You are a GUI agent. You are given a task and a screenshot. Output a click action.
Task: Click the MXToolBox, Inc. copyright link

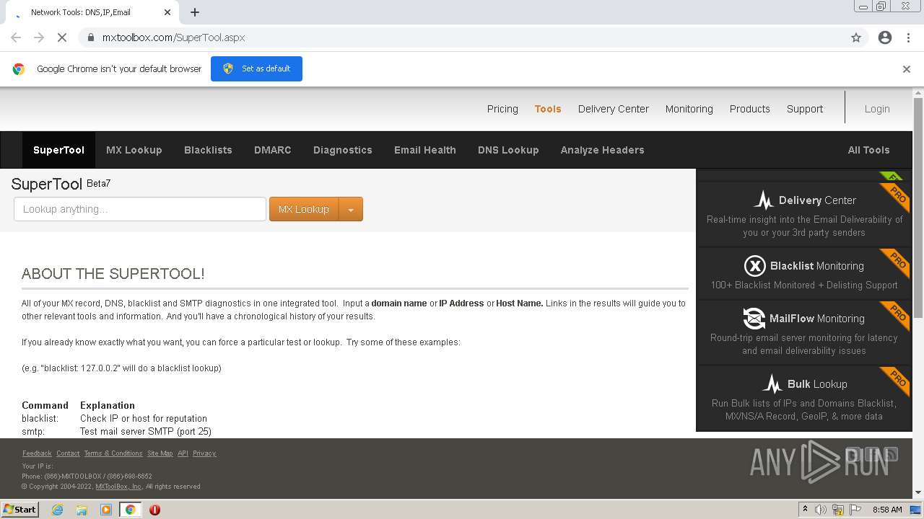(x=118, y=487)
